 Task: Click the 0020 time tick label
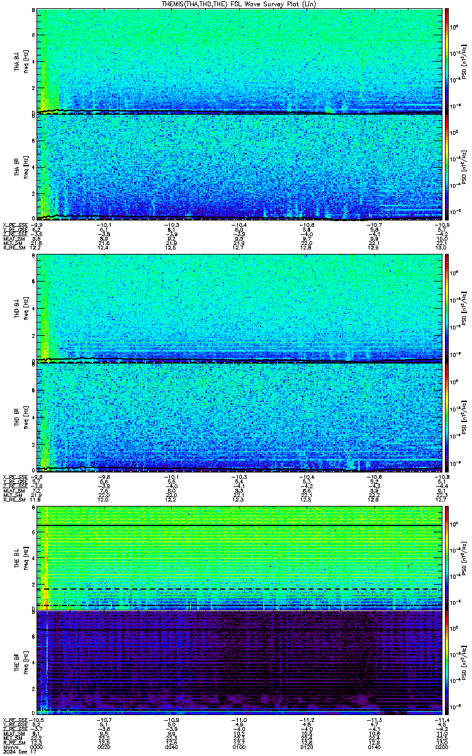[x=104, y=747]
